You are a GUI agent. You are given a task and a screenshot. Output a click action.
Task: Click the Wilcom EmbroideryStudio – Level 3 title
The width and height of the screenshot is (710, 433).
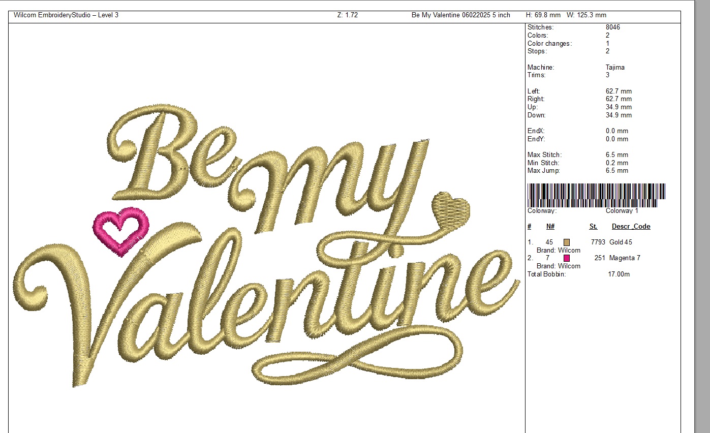(x=66, y=15)
